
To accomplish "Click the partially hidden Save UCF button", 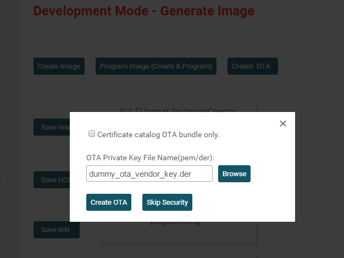I will pos(53,180).
